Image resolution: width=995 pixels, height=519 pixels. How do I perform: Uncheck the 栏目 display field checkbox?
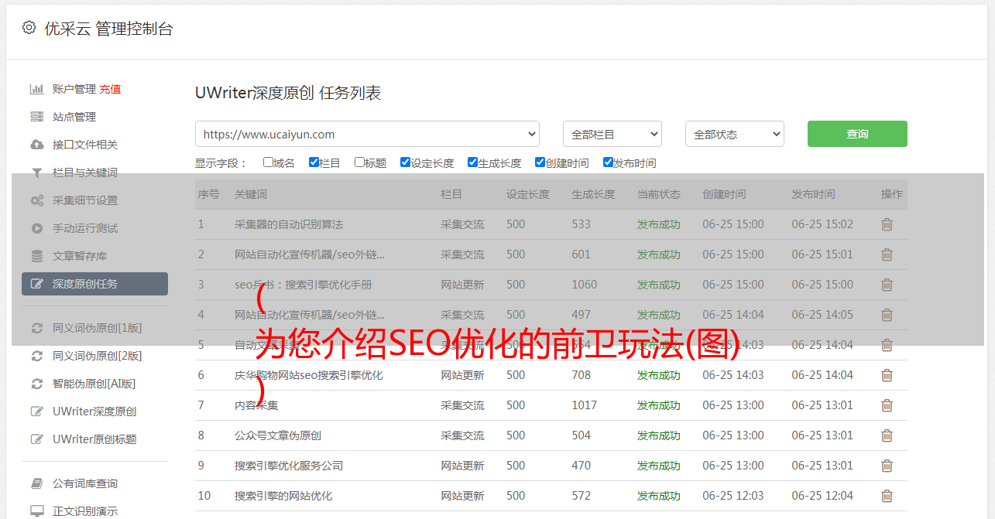point(314,162)
